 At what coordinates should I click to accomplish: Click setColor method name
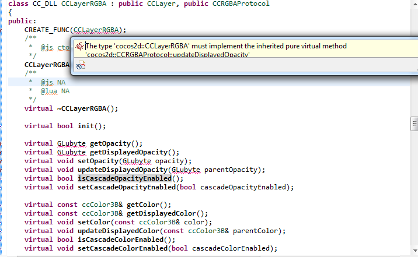94,222
